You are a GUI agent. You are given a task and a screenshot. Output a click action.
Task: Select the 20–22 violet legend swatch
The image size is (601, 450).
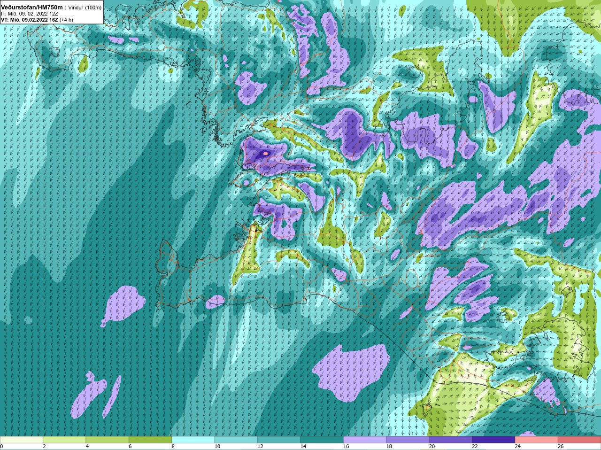point(451,440)
